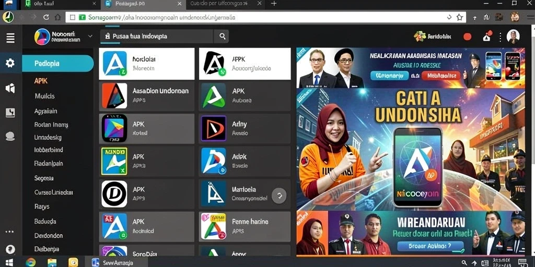This screenshot has height=267, width=535.
Task: Open a new browser tab with plus
Action: coord(273,4)
